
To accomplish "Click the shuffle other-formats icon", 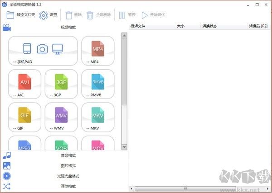I will pos(7,186).
